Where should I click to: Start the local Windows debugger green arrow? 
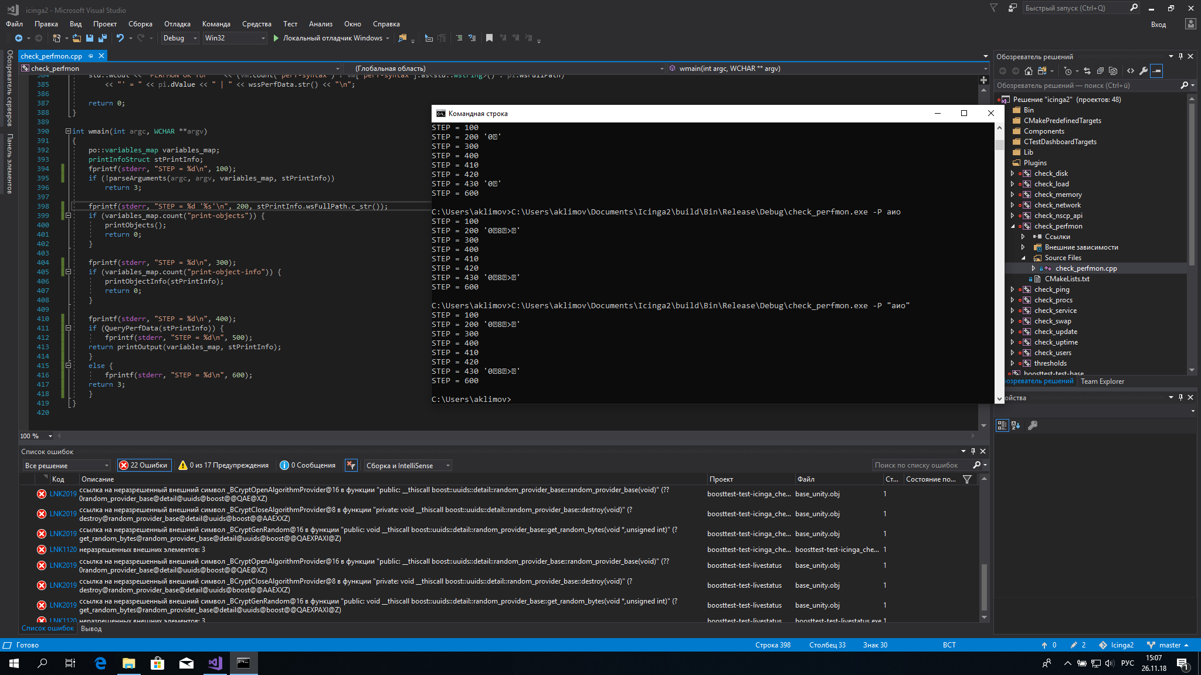pos(276,38)
